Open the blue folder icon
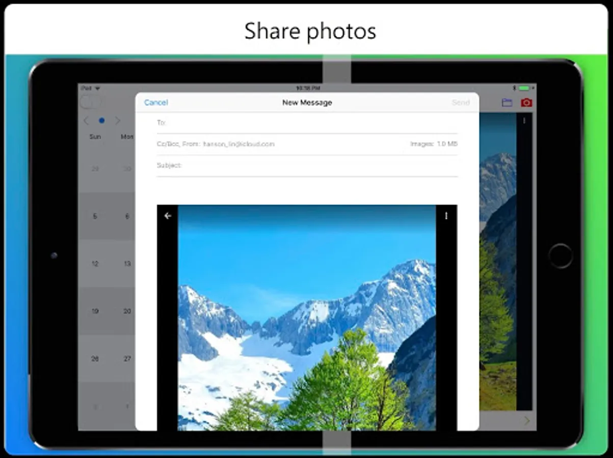The width and height of the screenshot is (613, 458). point(507,103)
